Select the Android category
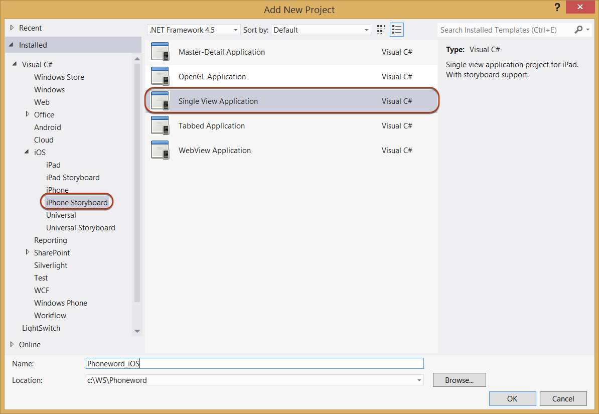Viewport: 599px width, 414px height. (x=48, y=127)
